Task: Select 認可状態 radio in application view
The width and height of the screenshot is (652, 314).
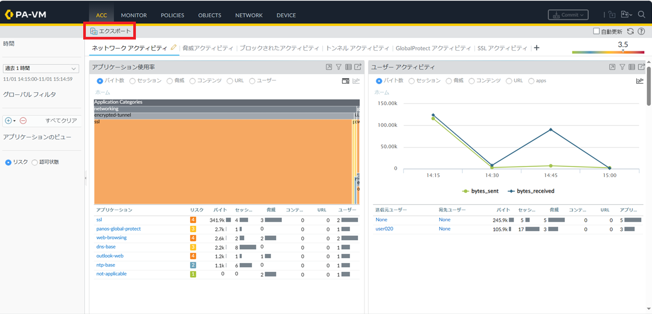Action: pyautogui.click(x=35, y=162)
